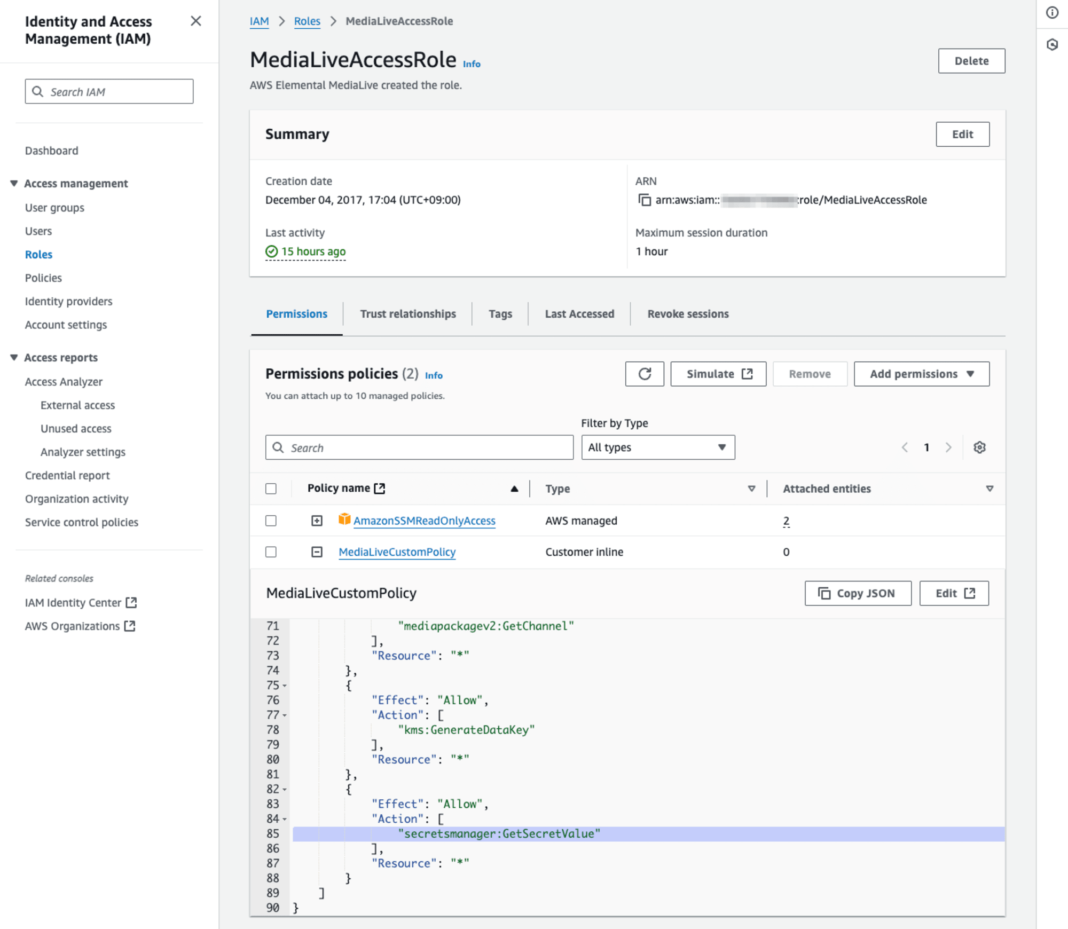This screenshot has height=929, width=1068.
Task: Open the Filter by Type dropdown
Action: (658, 447)
